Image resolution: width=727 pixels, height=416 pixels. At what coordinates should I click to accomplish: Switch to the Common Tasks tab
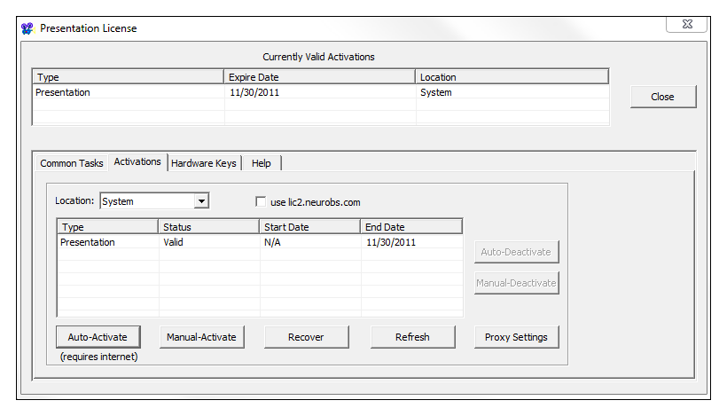[72, 163]
